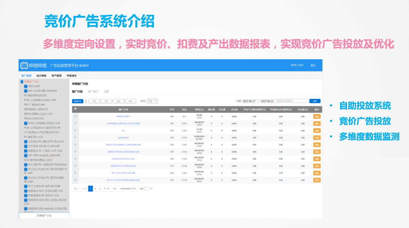Check the box for plan 111
409x228 pixels.
tap(75, 131)
